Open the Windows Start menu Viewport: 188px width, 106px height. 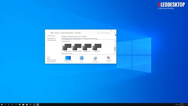click(x=2, y=105)
